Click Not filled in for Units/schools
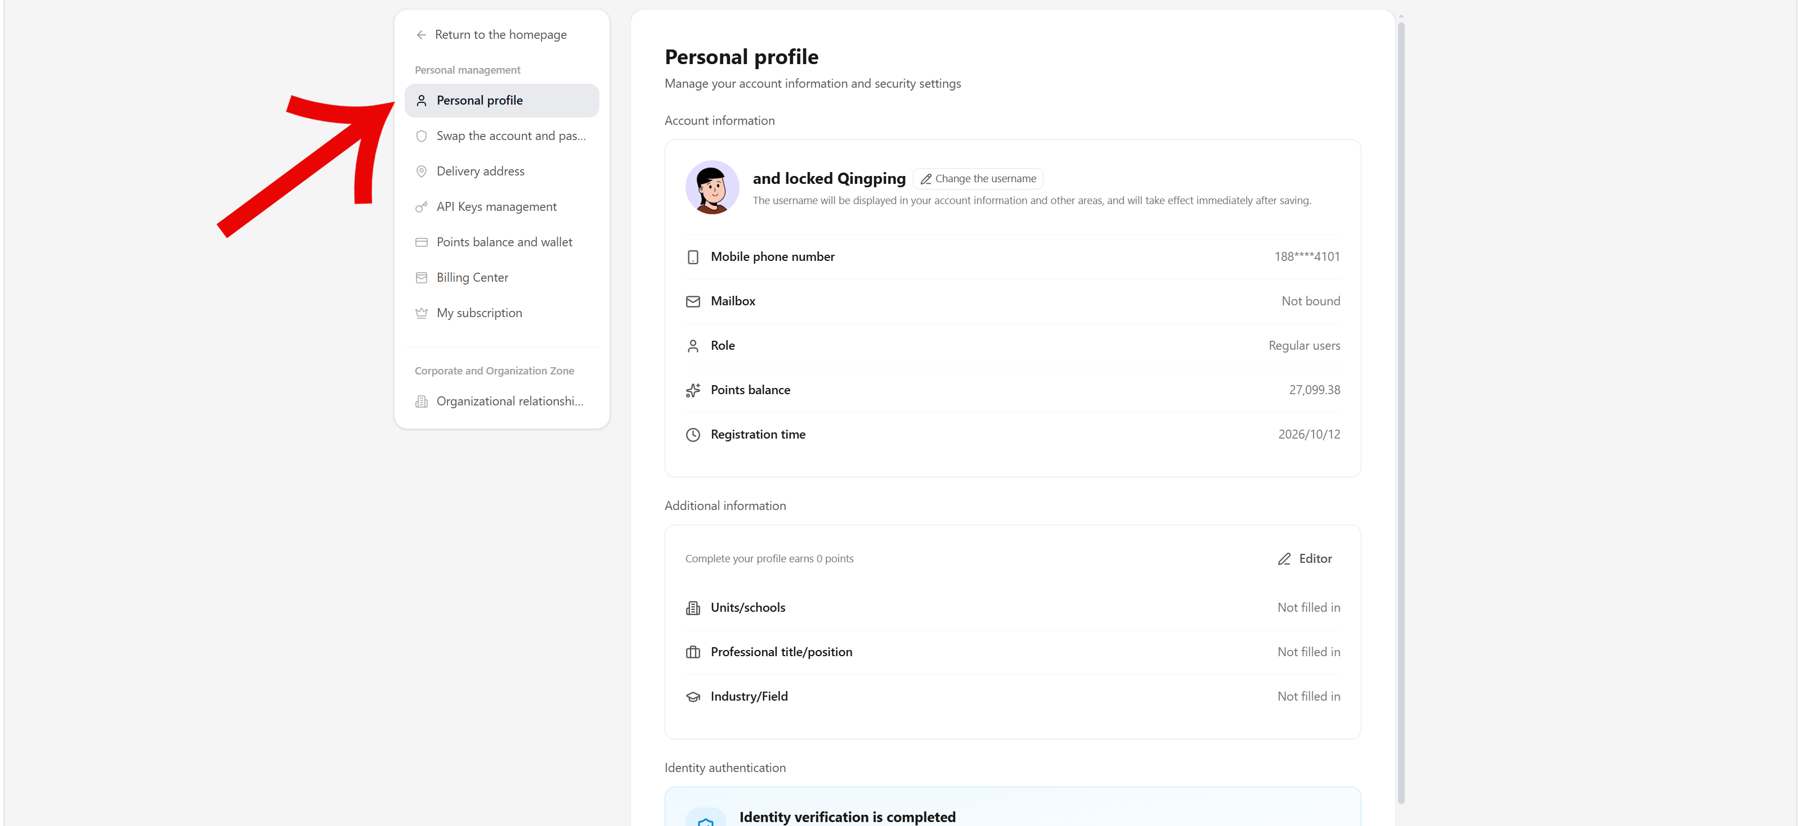Viewport: 1801px width, 826px height. point(1309,607)
